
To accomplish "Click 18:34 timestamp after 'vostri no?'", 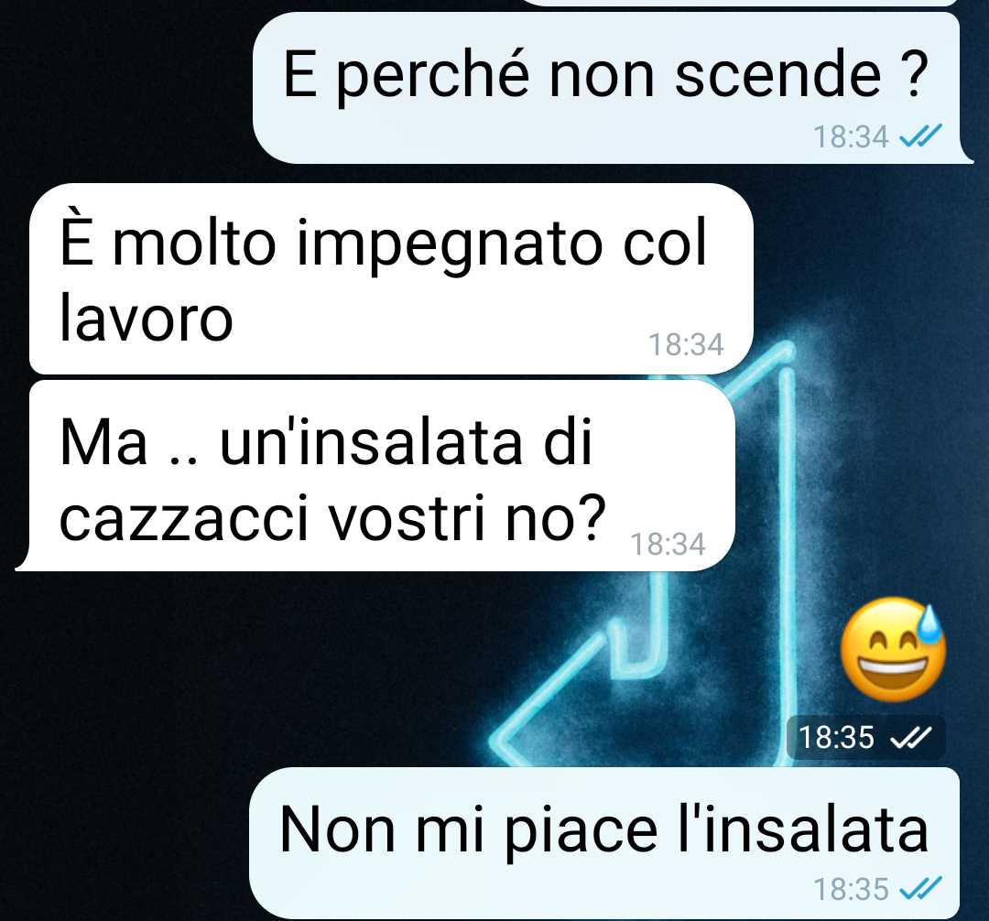I will [668, 544].
